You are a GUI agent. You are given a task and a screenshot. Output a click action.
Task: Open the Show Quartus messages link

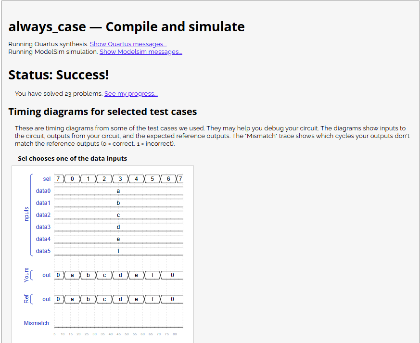(128, 44)
